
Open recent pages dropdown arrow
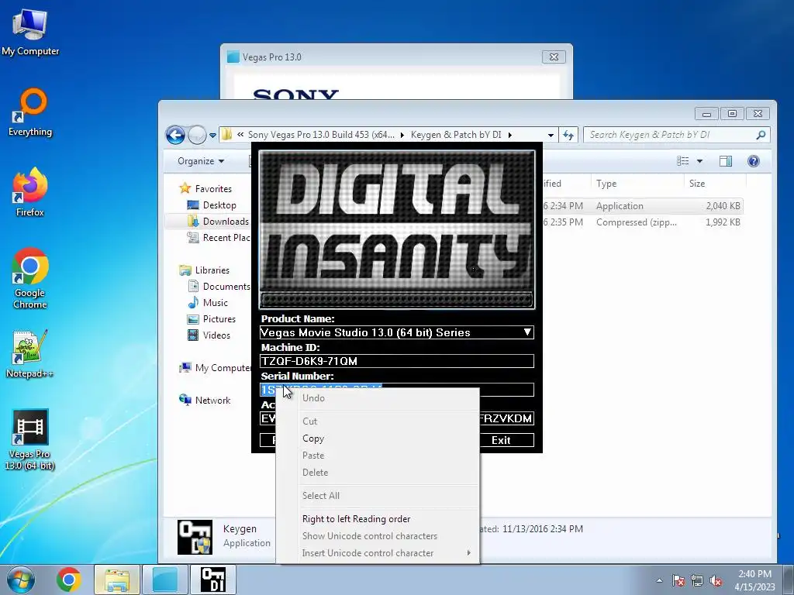pos(212,135)
